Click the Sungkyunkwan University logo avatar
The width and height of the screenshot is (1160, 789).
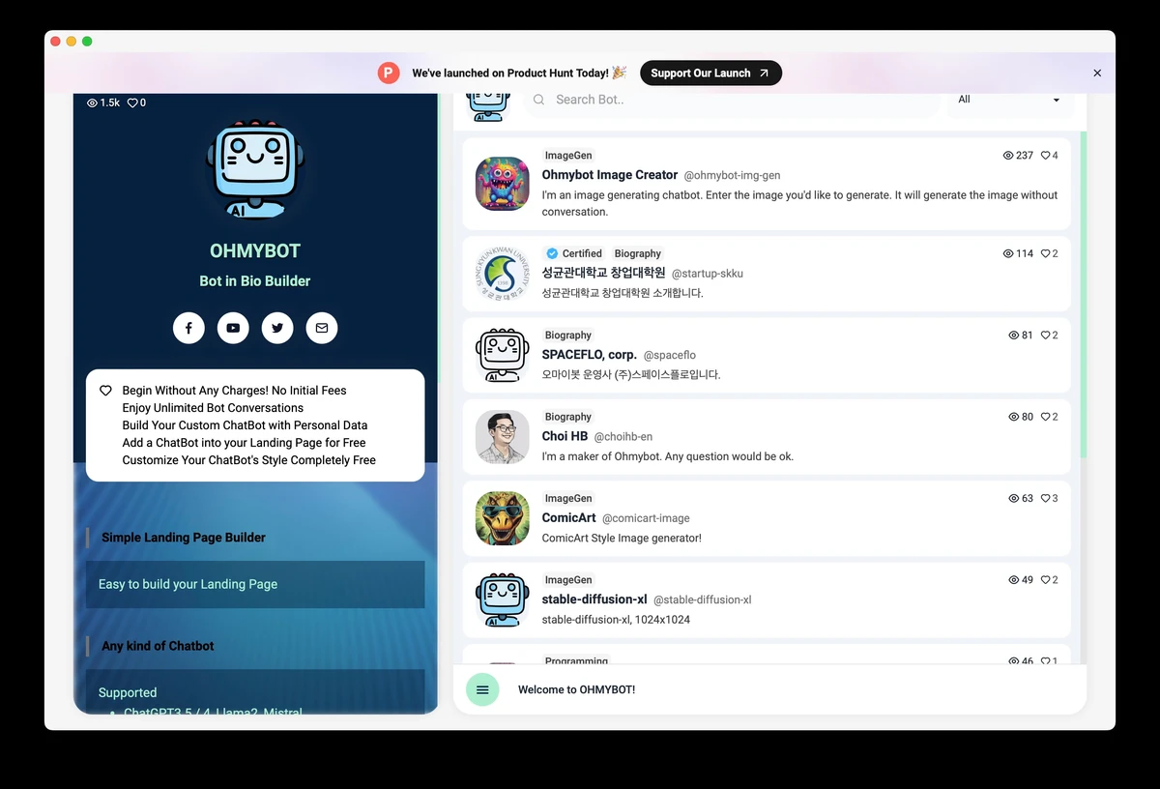point(503,274)
